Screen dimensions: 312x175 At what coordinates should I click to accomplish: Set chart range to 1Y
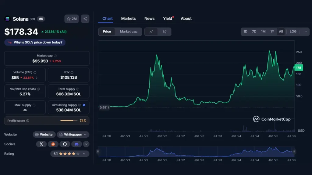click(x=272, y=32)
